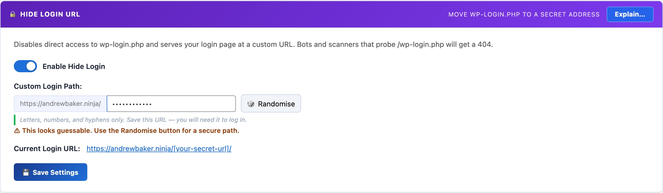
Task: Click the https://andrewbaker.ninja/ URL prefix
Action: [60, 103]
